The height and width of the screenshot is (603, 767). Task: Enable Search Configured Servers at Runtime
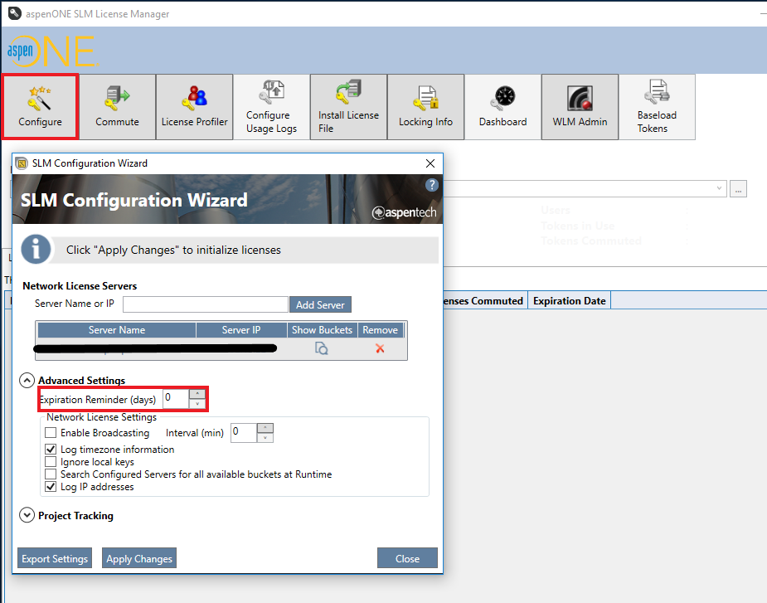tap(51, 474)
